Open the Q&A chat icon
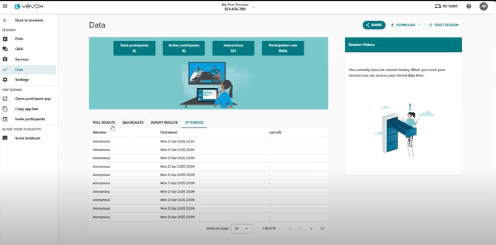This screenshot has width=496, height=245. 5,49
